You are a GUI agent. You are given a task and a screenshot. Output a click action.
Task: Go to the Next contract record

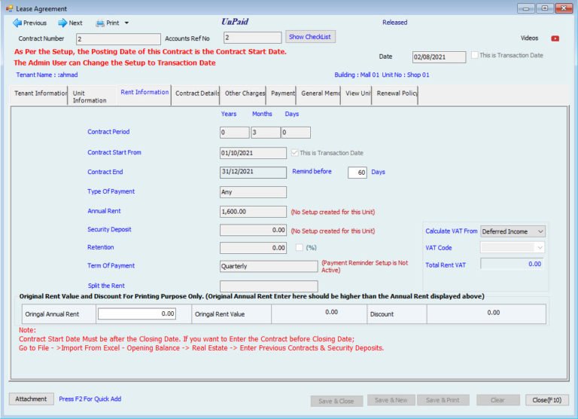(70, 23)
